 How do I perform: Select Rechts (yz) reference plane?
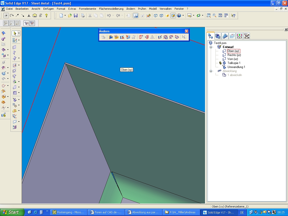tap(234, 55)
